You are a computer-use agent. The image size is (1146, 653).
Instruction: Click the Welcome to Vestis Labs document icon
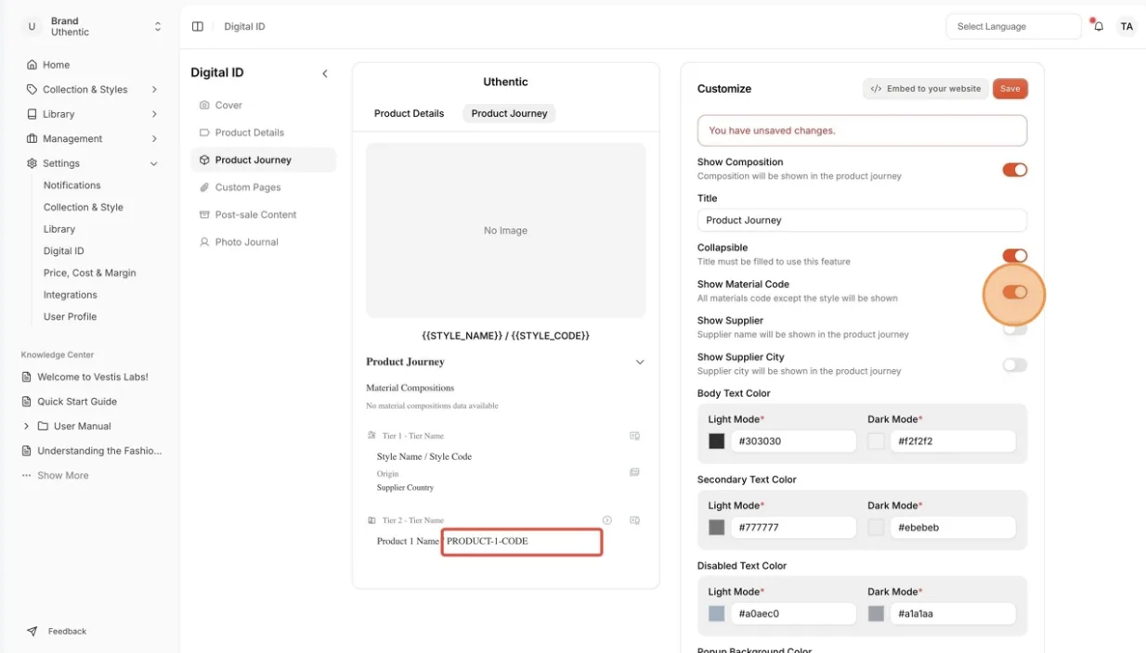click(x=27, y=378)
